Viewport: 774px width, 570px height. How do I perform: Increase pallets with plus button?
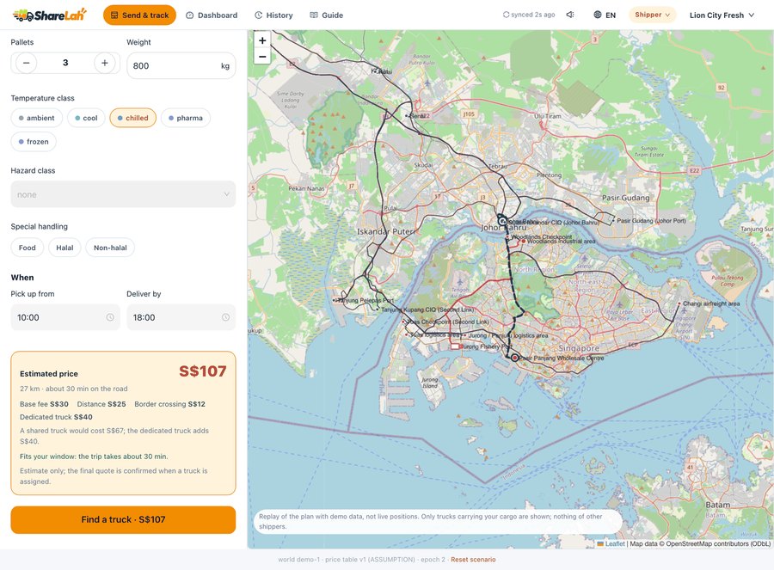point(105,63)
